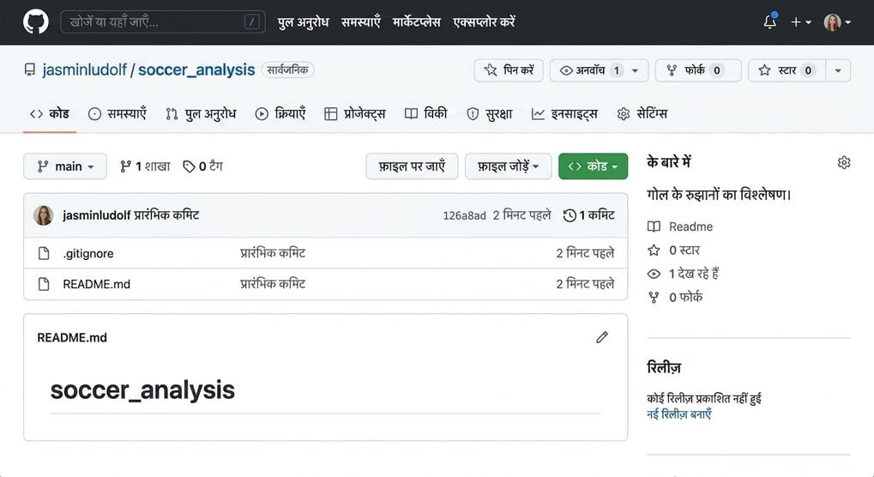Viewport: 874px width, 477px height.
Task: Expand the star lists dropdown arrow
Action: [x=838, y=70]
